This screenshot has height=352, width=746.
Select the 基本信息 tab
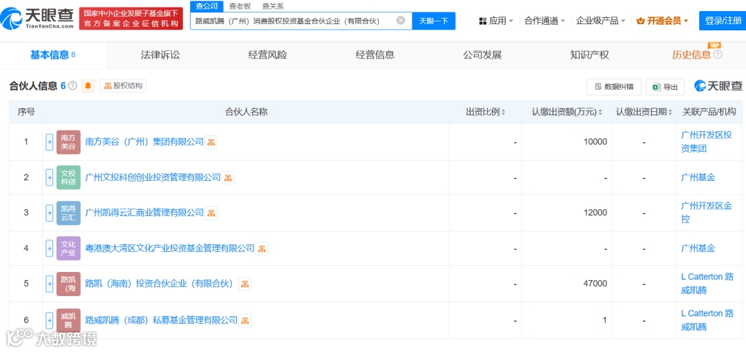point(52,55)
